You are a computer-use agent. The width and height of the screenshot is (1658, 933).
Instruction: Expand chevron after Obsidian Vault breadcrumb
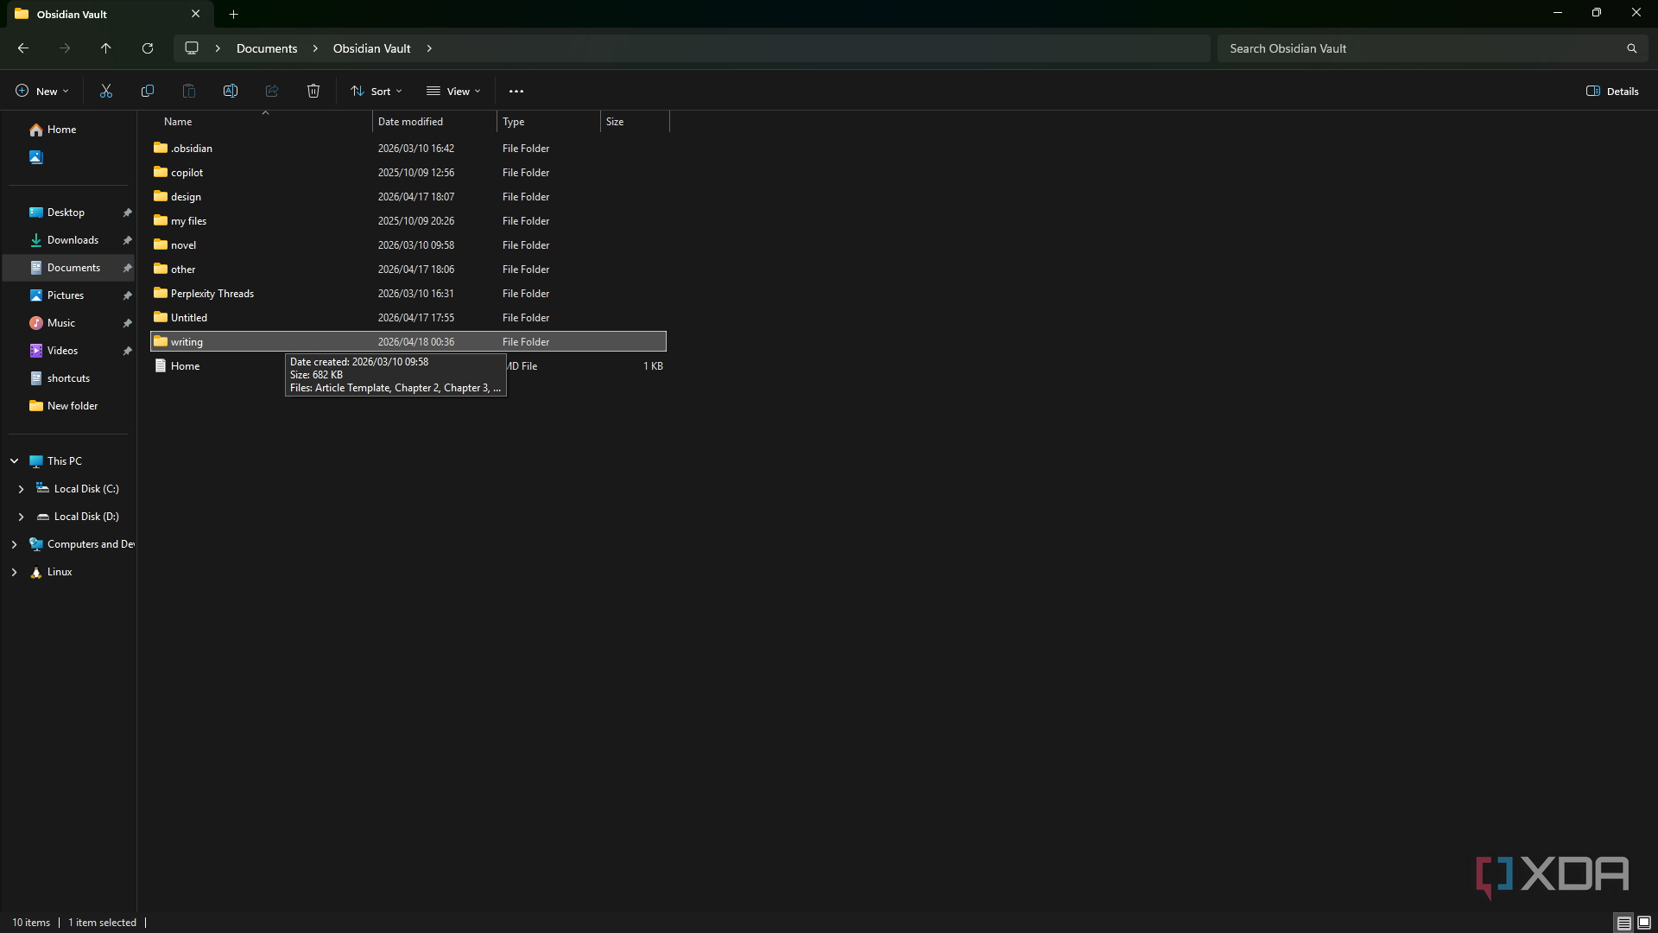pyautogui.click(x=429, y=48)
